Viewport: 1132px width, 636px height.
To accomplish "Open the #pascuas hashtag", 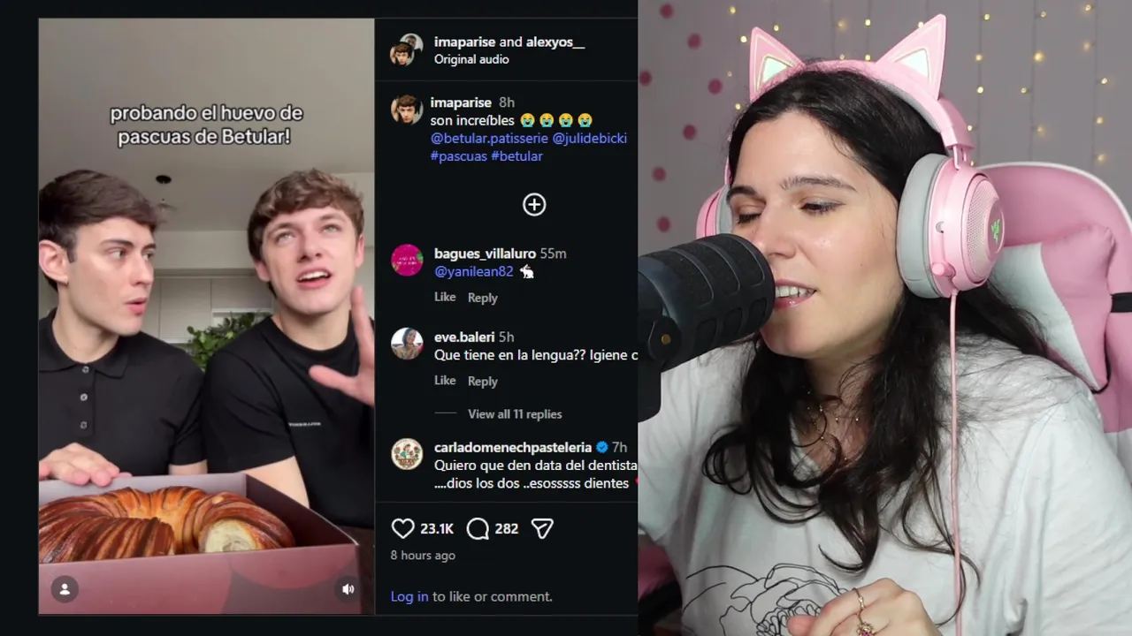I will [459, 156].
